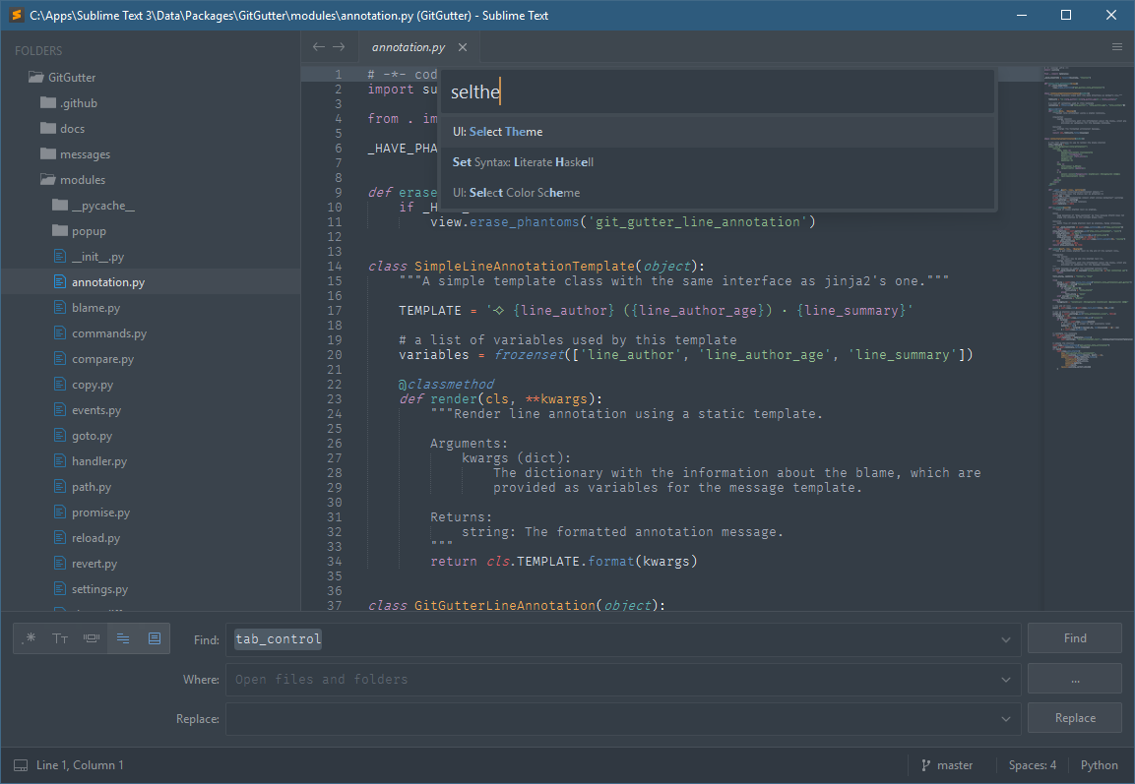Screen dimensions: 1135x784
Task: Open the Replace history dropdown
Action: coord(1005,718)
